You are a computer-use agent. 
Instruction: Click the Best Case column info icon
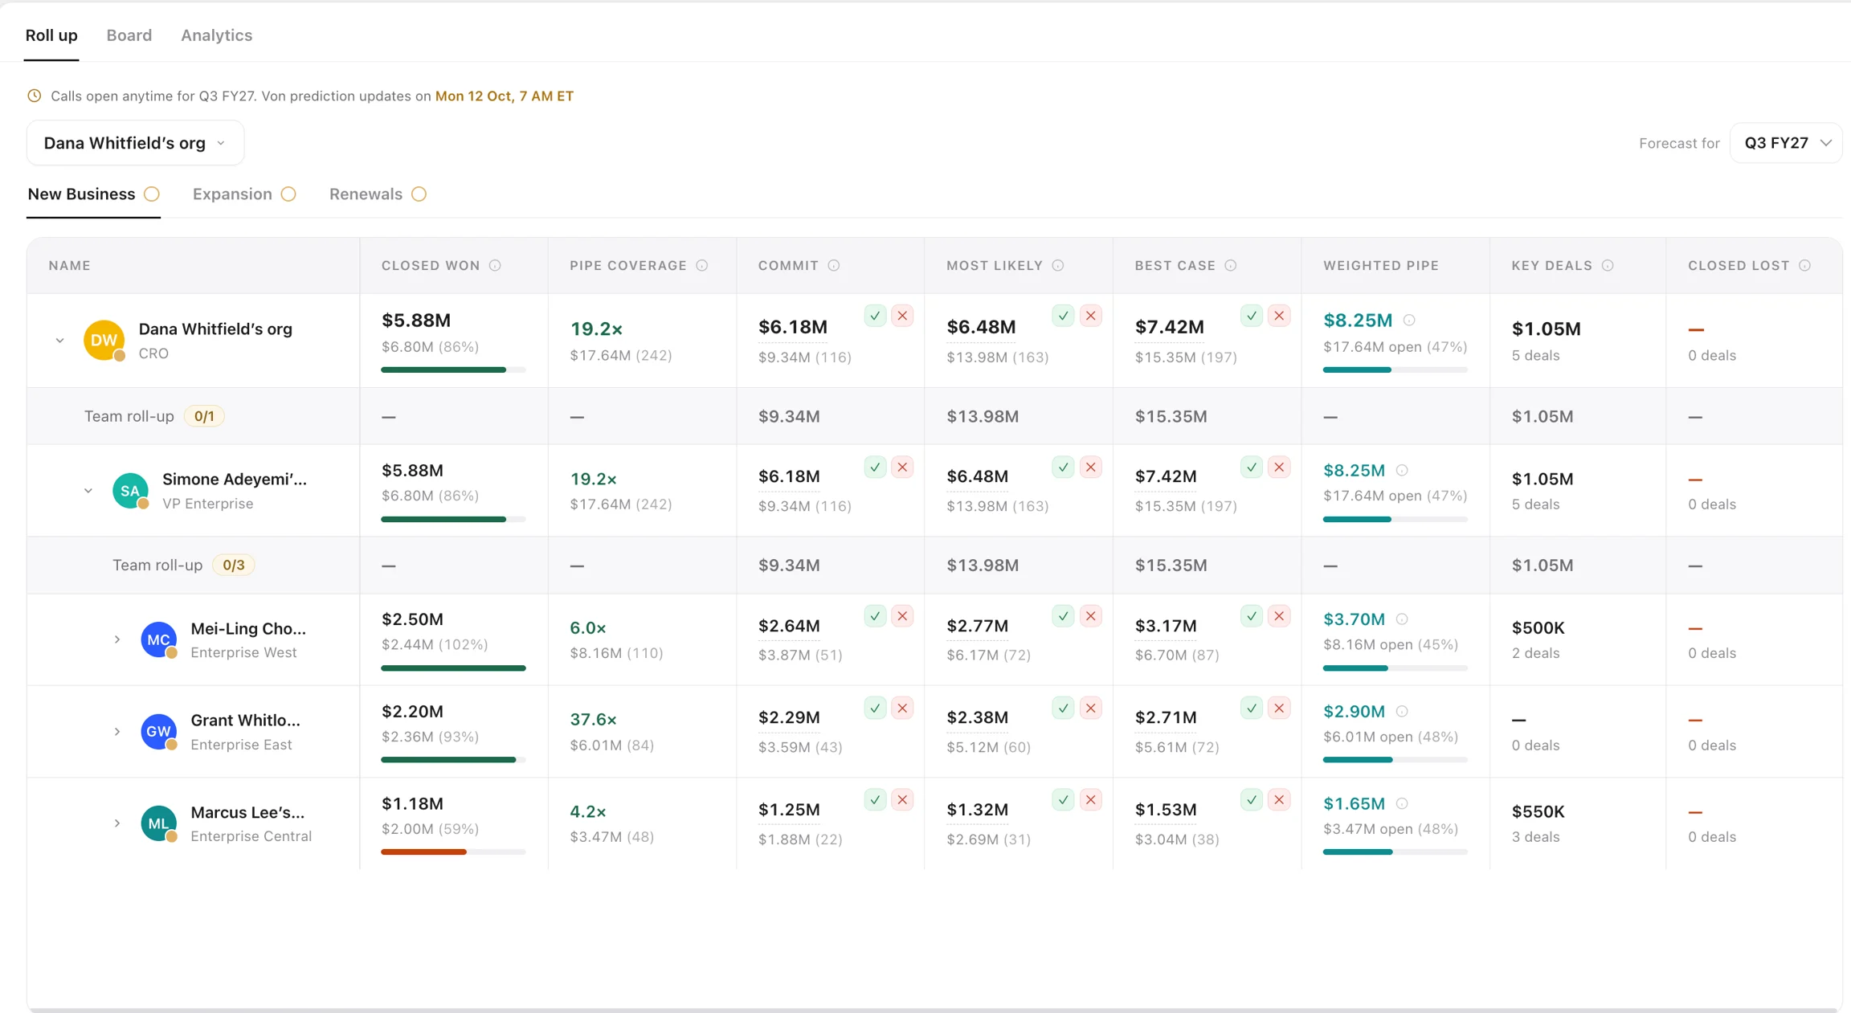pyautogui.click(x=1231, y=266)
